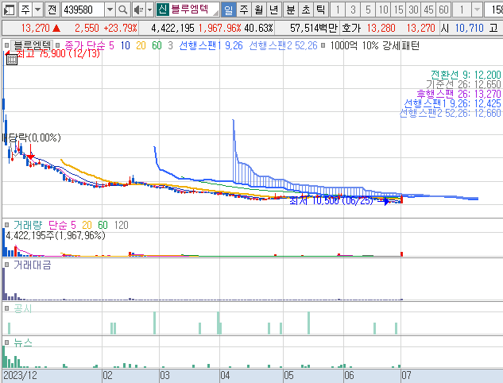Screen dimensions: 503x383
Task: Click the 2023/12 date axis label
Action: point(20,375)
